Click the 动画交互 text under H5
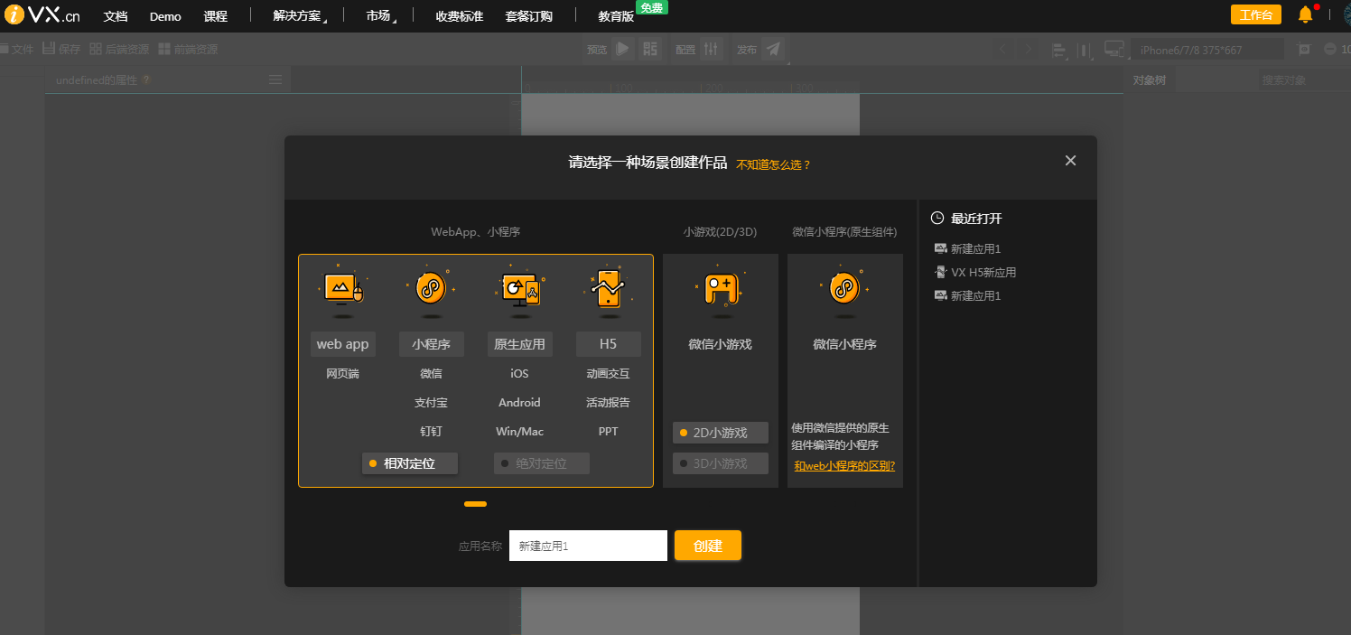1351x635 pixels. pyautogui.click(x=608, y=373)
